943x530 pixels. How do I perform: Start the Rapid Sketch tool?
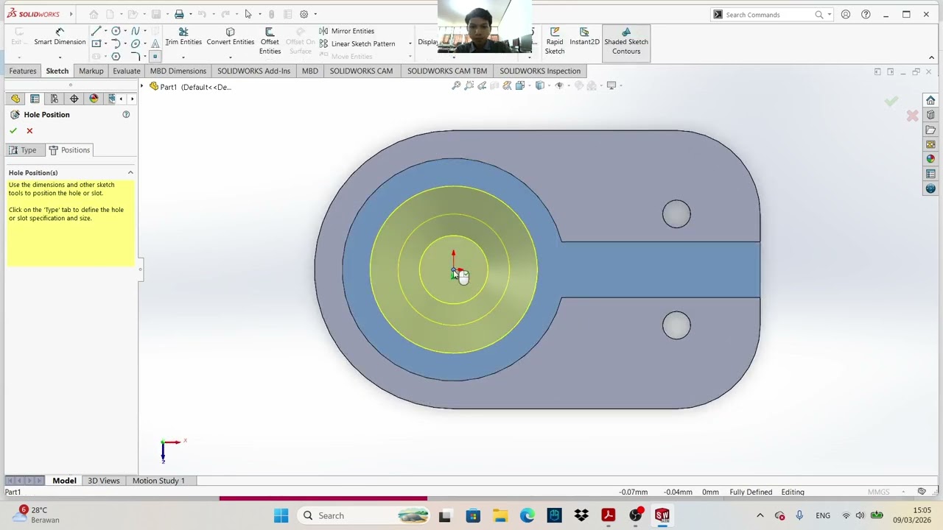[555, 40]
